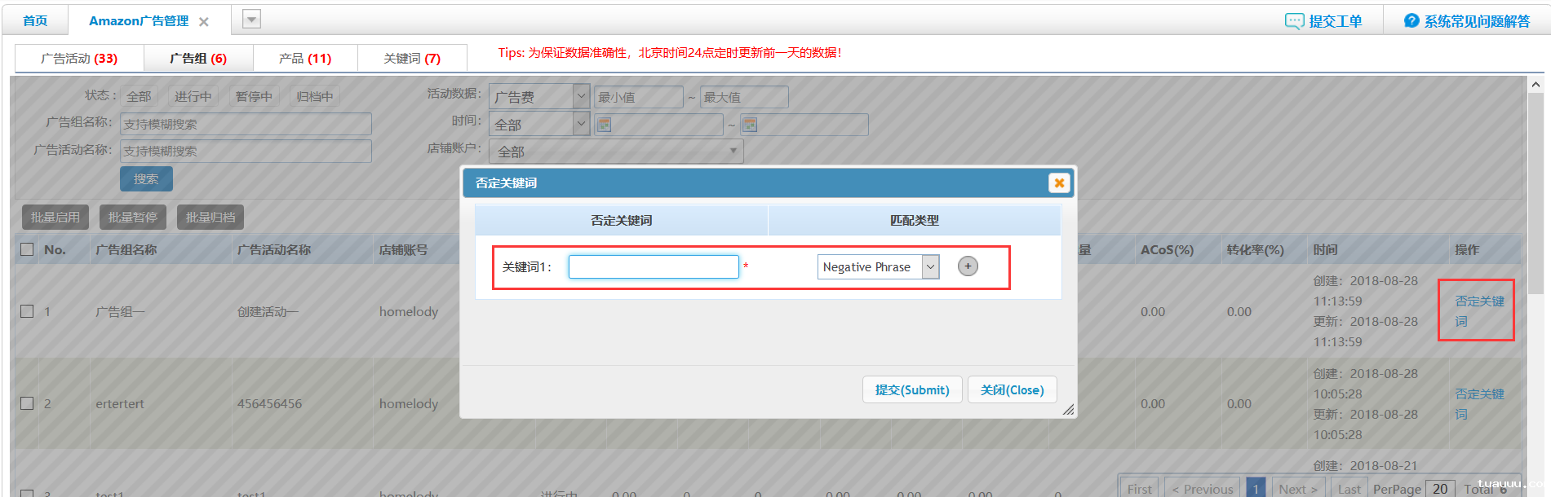Viewport: 1551px width, 497px height.
Task: Click the 系统常见问题解答 help icon
Action: (x=1411, y=21)
